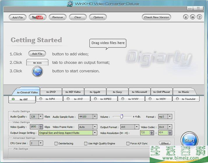Click Add File in the toolbar

[x=17, y=17]
